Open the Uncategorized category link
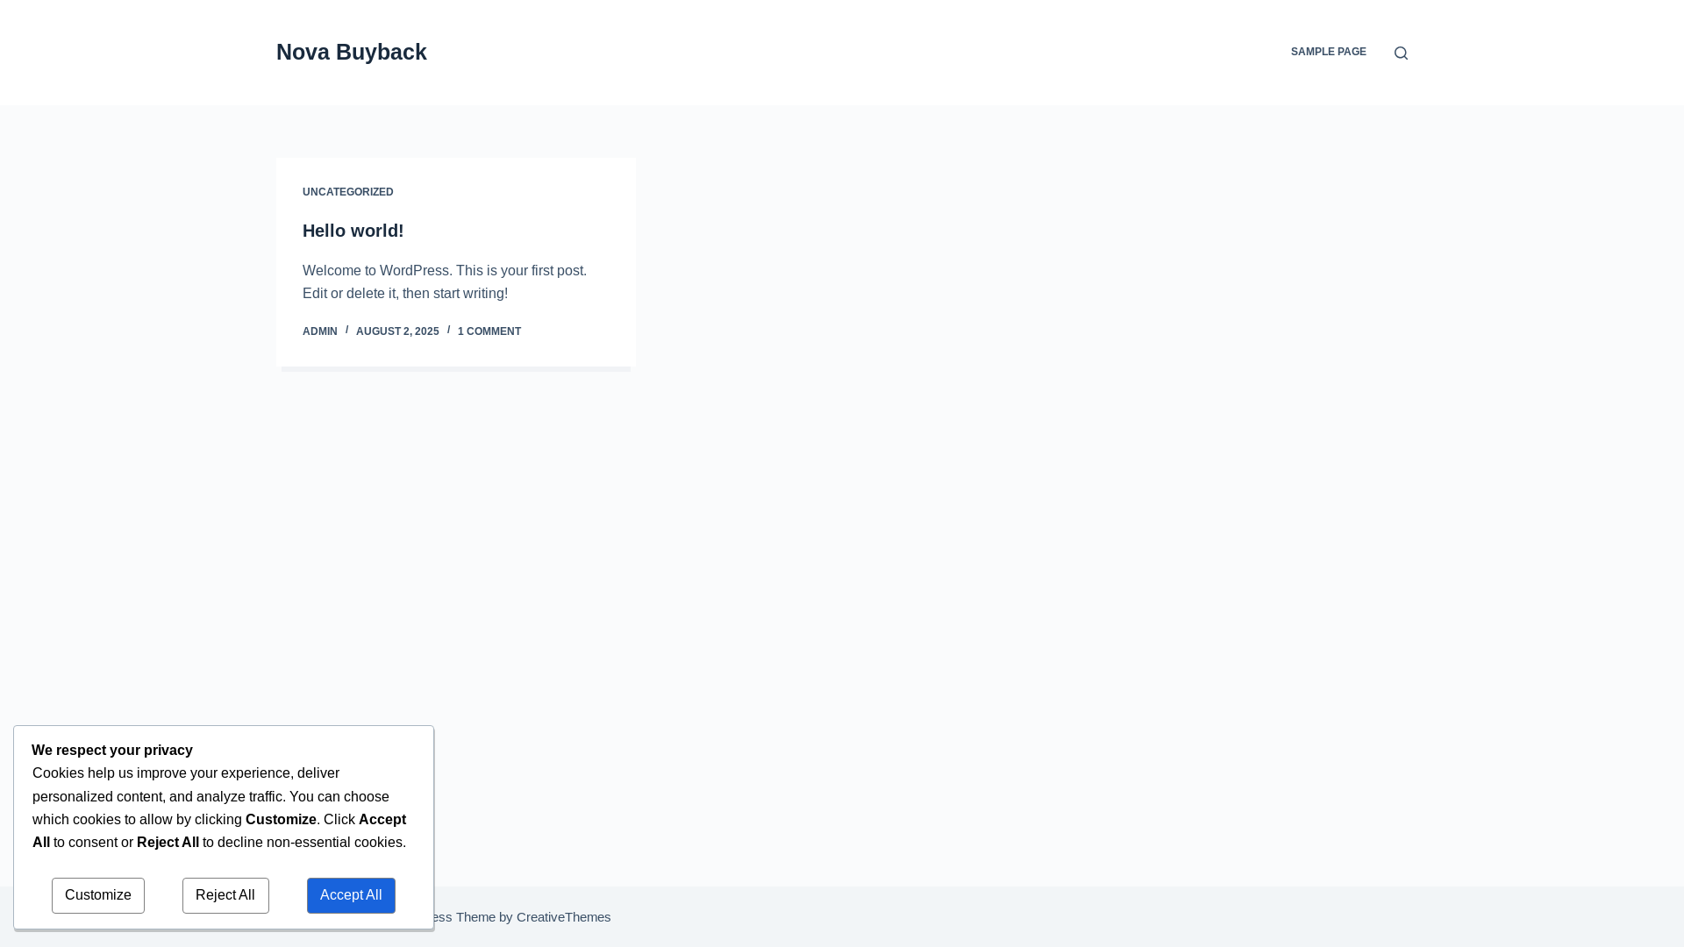1684x947 pixels. pyautogui.click(x=347, y=192)
